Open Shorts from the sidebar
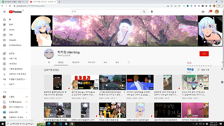This screenshot has width=224, height=126. pyautogui.click(x=11, y=30)
